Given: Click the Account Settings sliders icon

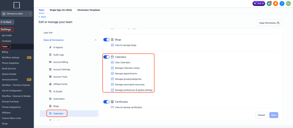Looking at the screenshot, I should coord(50,69).
